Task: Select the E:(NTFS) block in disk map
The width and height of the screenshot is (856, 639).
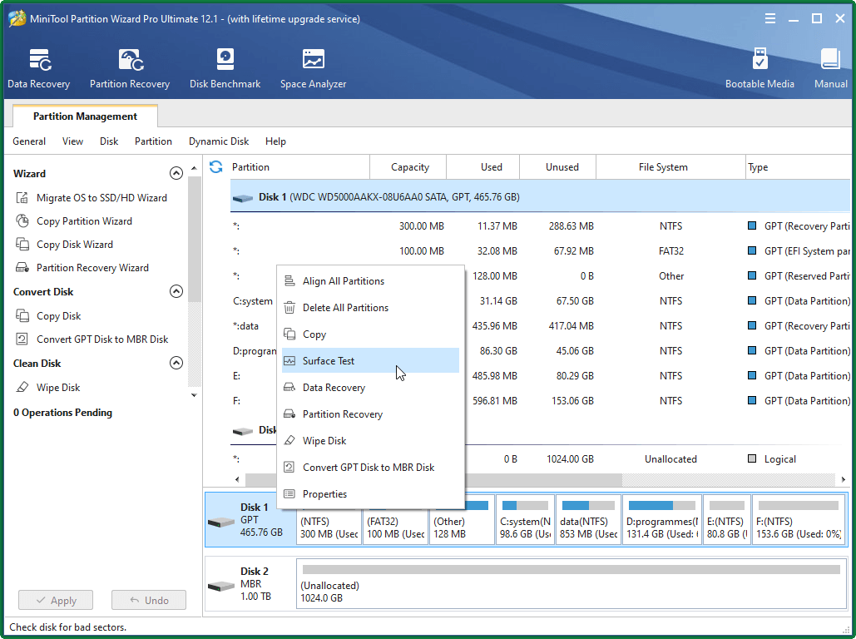Action: click(x=726, y=520)
